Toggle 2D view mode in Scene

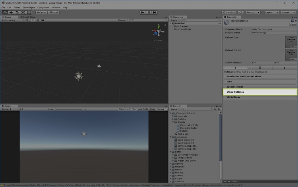click(27, 20)
